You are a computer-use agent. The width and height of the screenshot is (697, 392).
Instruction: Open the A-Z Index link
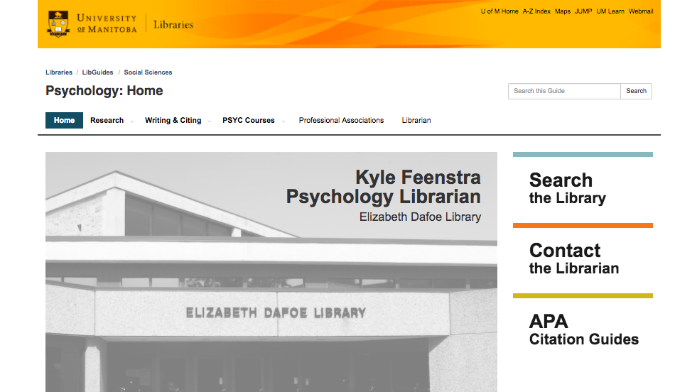coord(536,11)
